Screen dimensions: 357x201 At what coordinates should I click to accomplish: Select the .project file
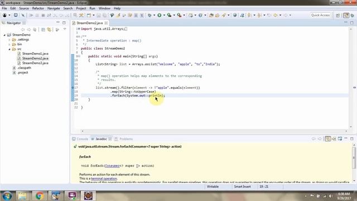tap(23, 73)
